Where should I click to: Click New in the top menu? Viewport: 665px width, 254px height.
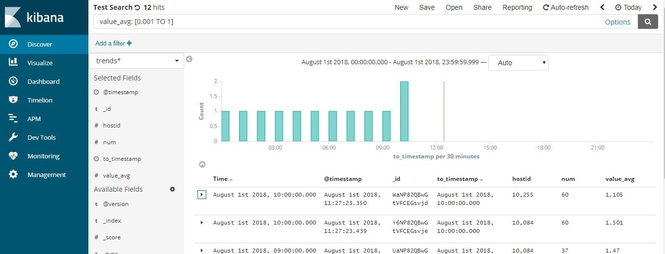(401, 7)
